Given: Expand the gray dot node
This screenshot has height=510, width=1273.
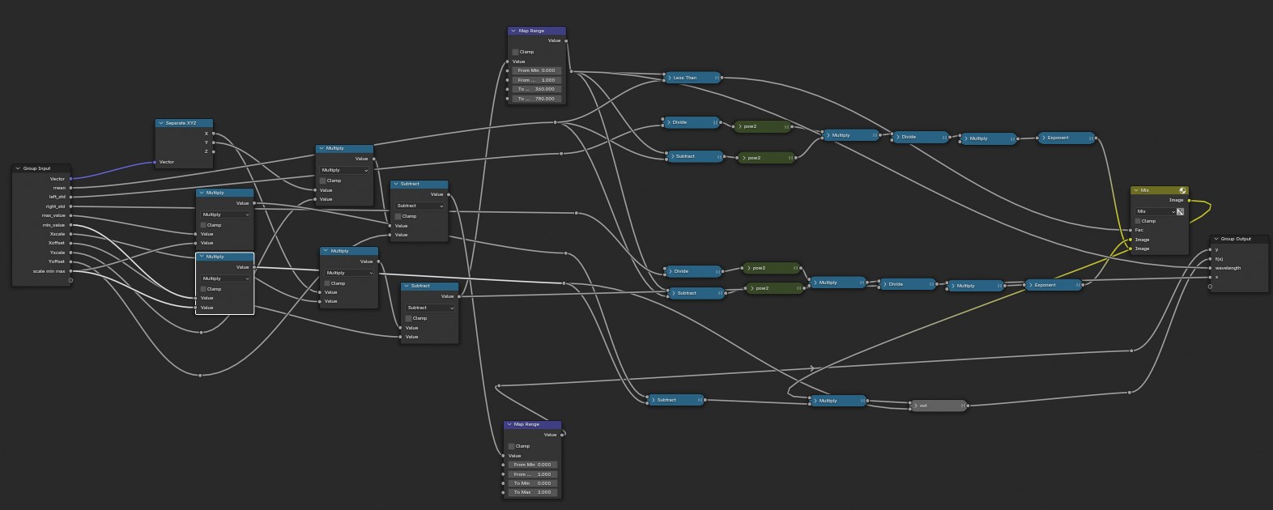Looking at the screenshot, I should [916, 406].
